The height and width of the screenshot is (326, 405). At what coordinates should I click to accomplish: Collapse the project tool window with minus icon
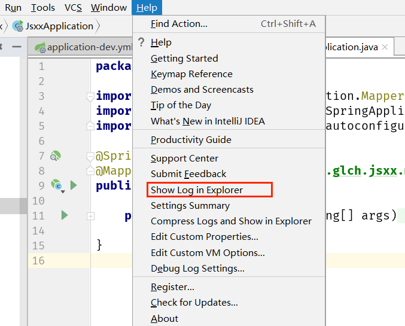coord(17,47)
